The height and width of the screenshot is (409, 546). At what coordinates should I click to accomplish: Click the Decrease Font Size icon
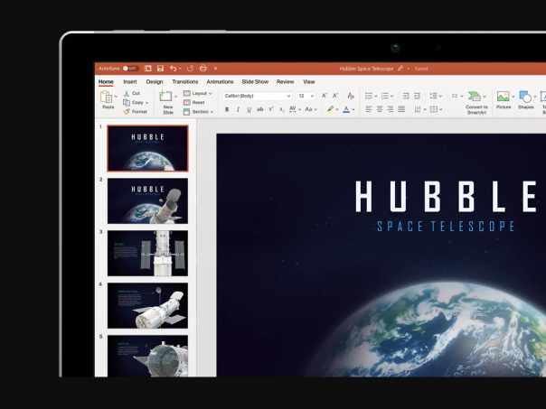[335, 96]
